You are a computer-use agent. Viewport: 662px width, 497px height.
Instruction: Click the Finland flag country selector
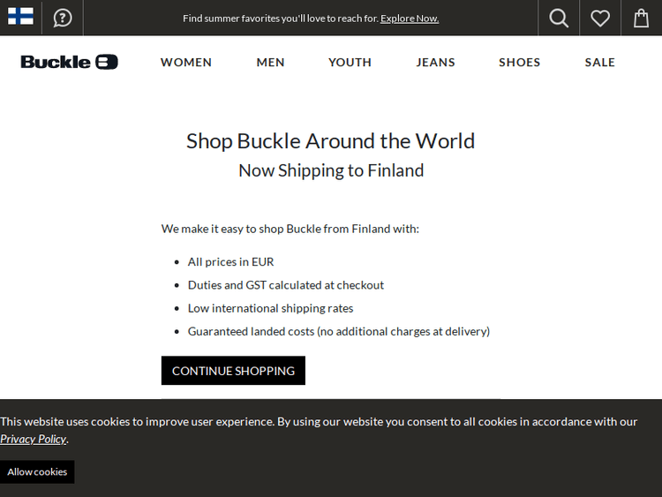point(20,17)
